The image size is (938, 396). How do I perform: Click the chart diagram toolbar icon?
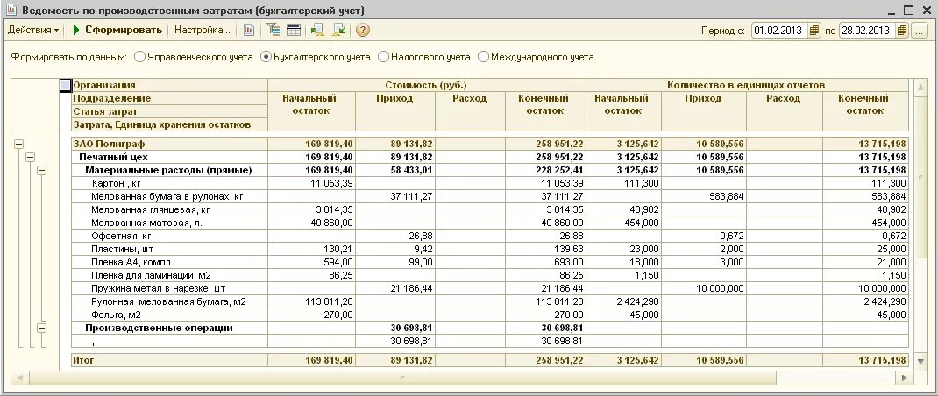click(249, 30)
